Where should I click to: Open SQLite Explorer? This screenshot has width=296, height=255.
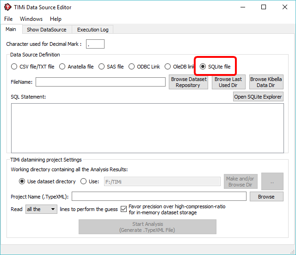258,97
